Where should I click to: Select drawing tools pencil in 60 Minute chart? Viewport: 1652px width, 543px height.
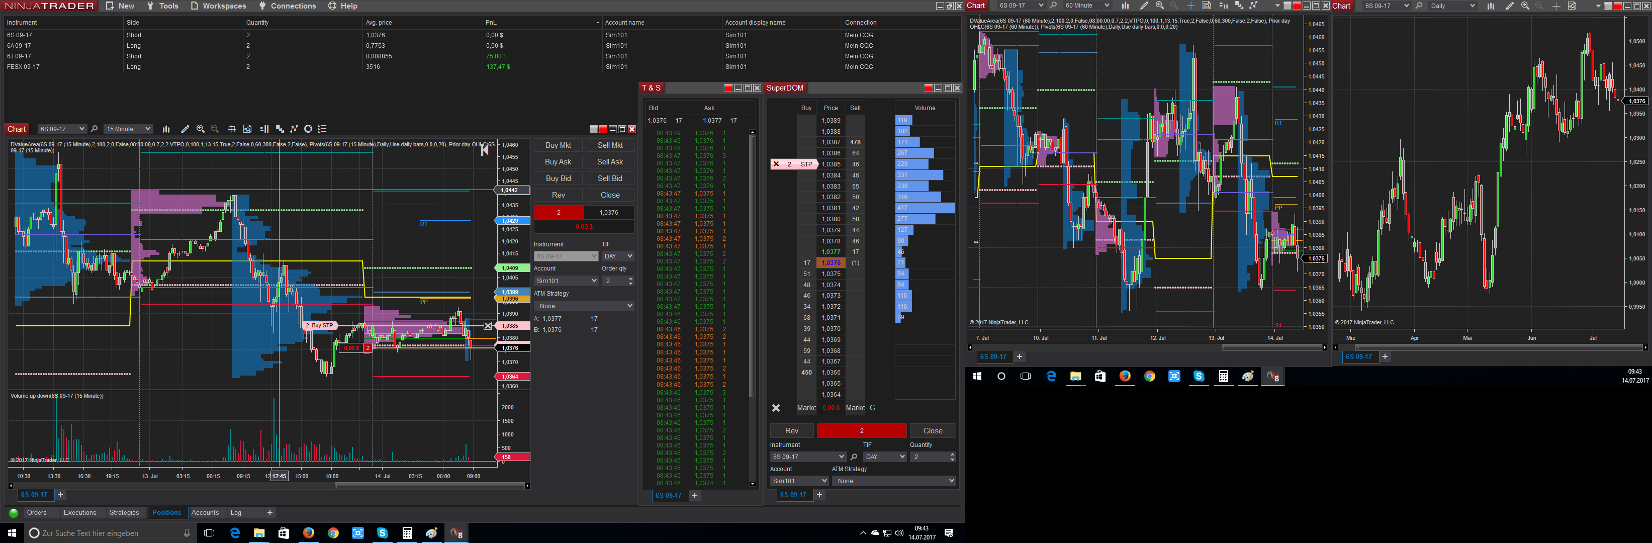[1144, 6]
